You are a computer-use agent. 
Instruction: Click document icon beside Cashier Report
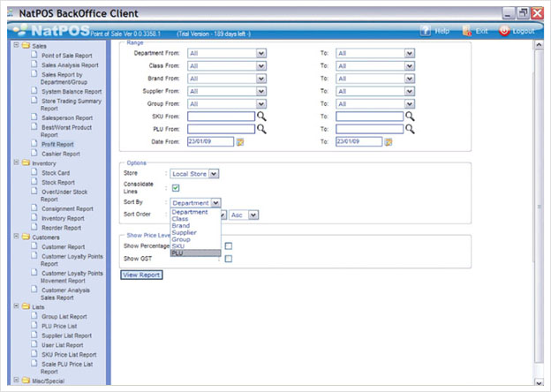[34, 153]
